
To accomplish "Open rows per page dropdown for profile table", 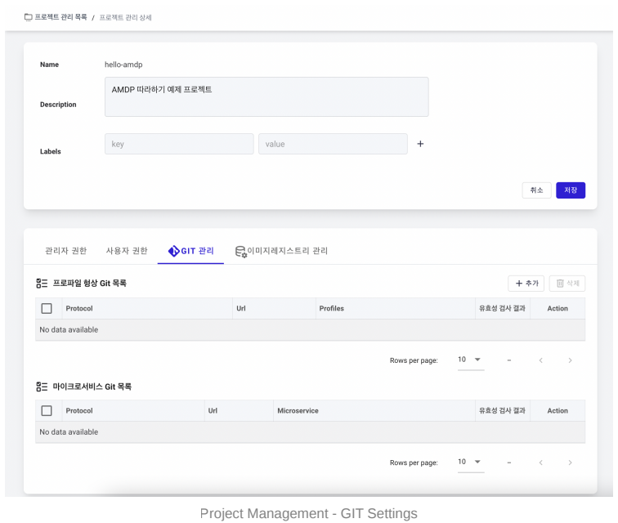I will pyautogui.click(x=471, y=360).
